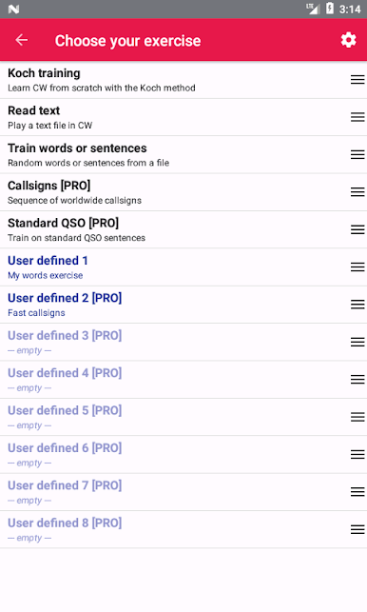367x612 pixels.
Task: Tap the handle icon for User defined 8
Action: click(357, 529)
